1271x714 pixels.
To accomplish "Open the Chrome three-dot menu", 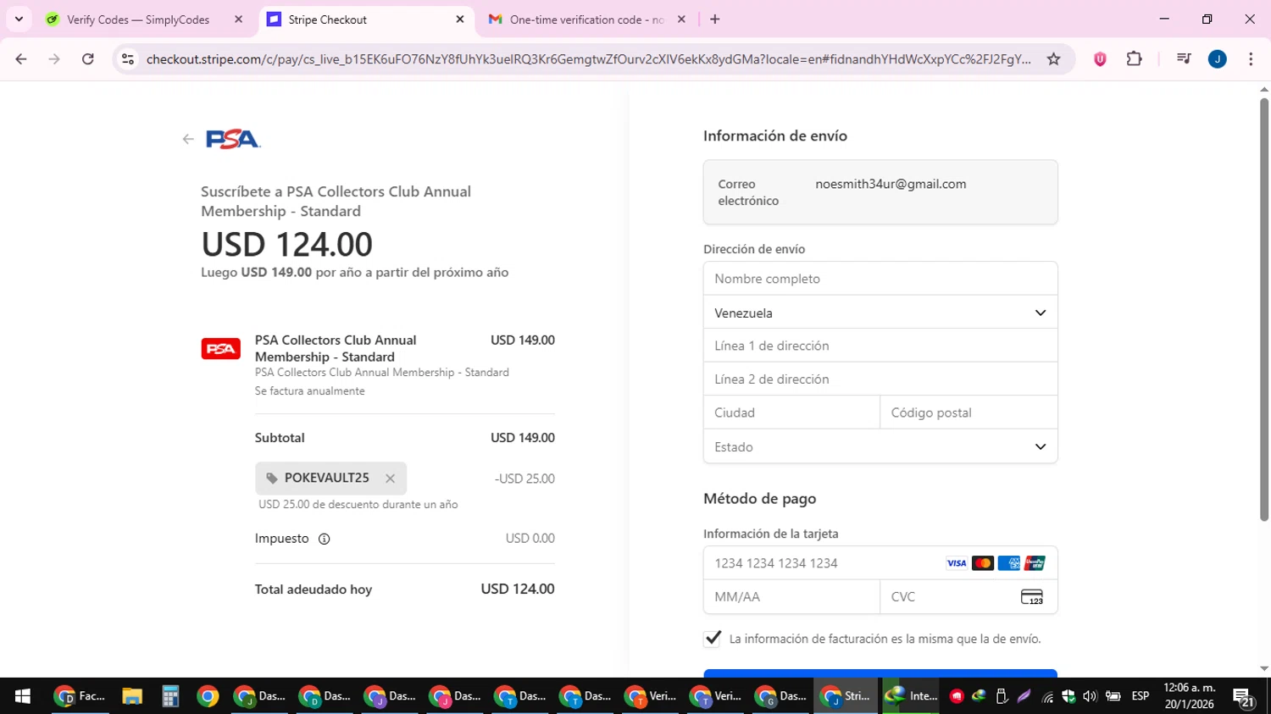I will coord(1251,59).
